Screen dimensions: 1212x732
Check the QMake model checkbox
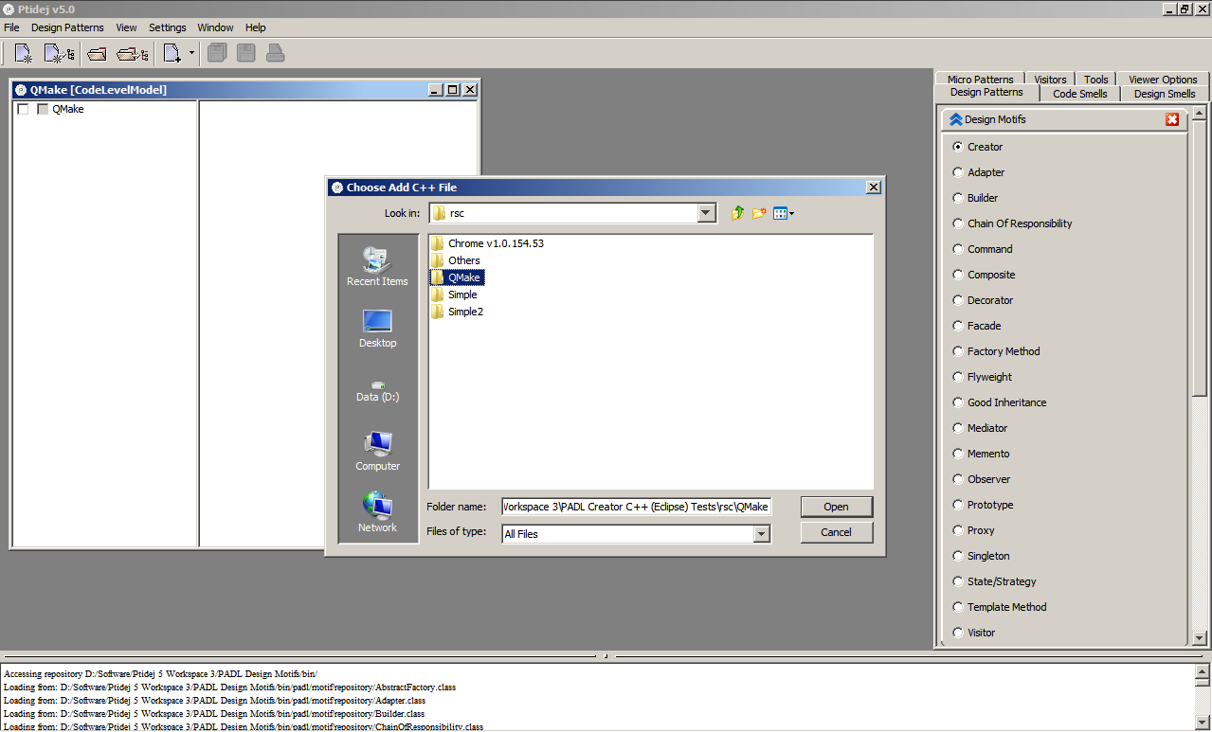[23, 108]
